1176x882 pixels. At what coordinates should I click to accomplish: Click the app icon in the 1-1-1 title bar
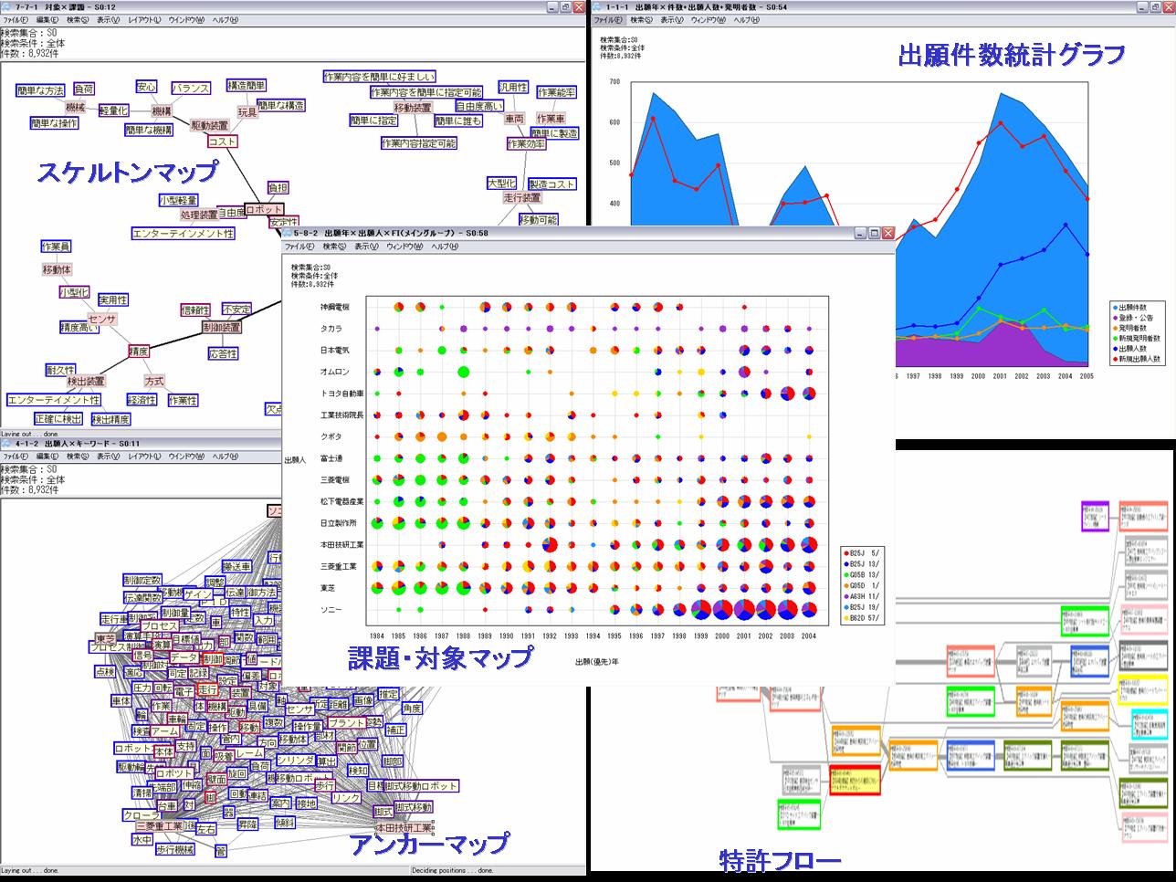(598, 6)
